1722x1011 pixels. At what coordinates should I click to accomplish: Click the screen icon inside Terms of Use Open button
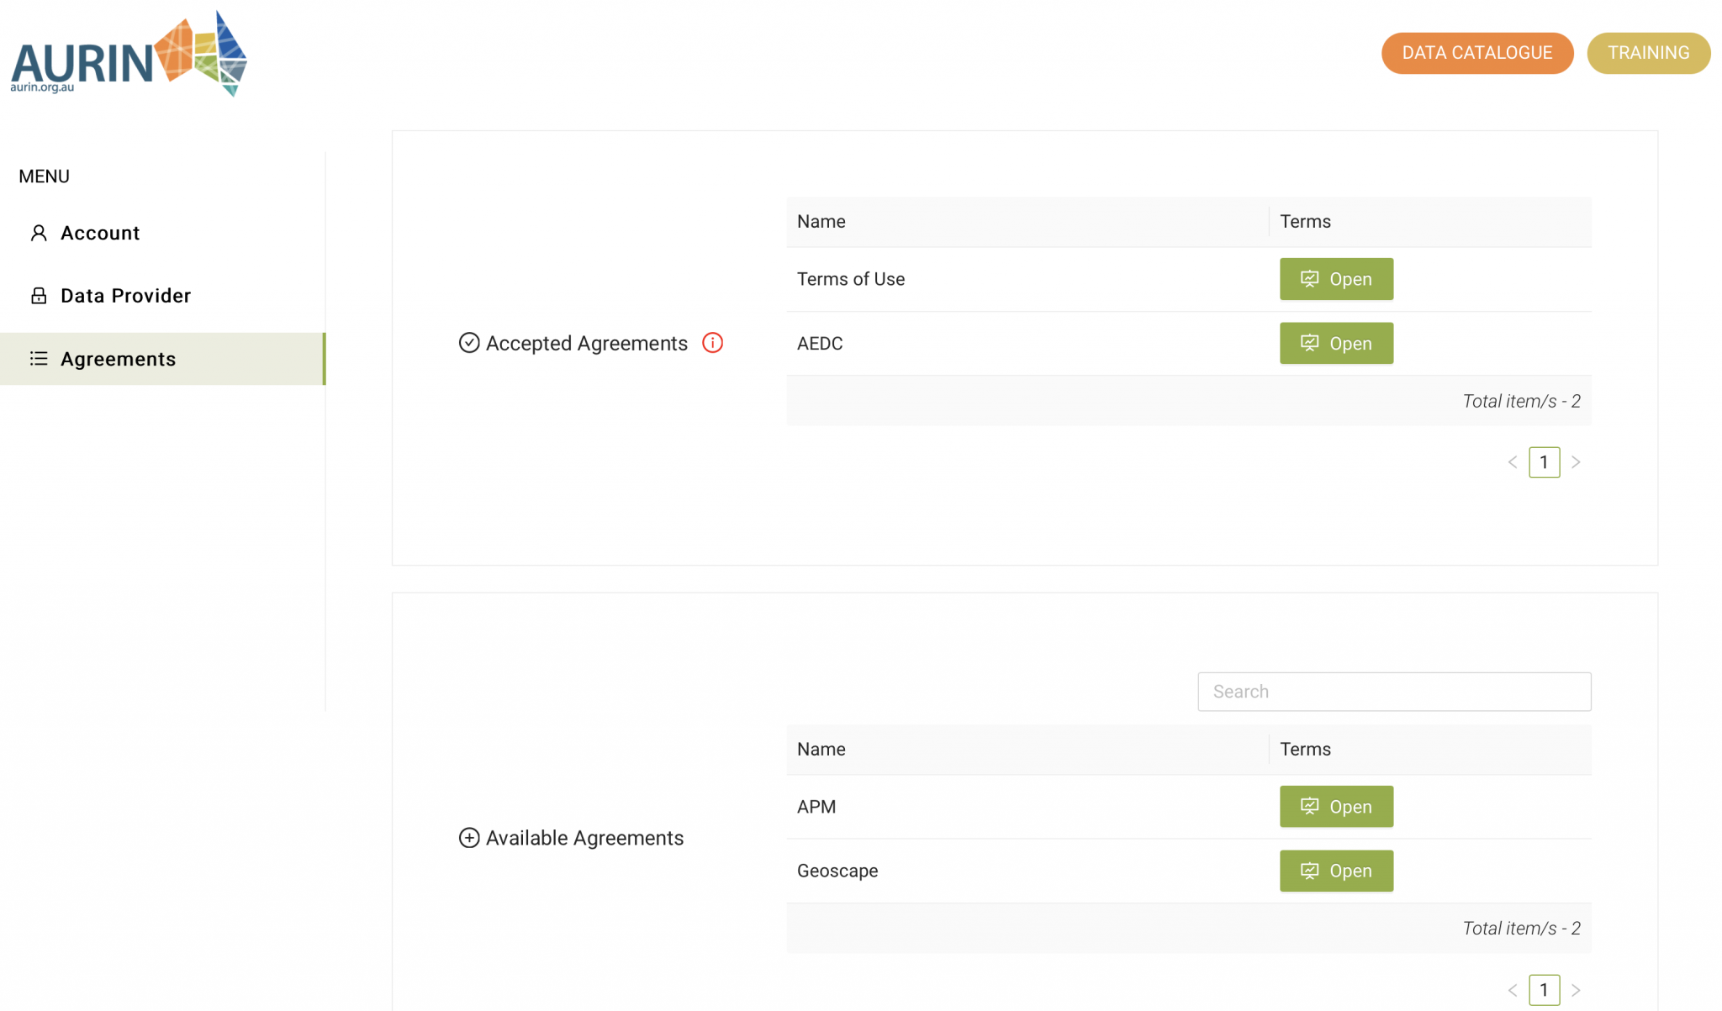coord(1310,279)
